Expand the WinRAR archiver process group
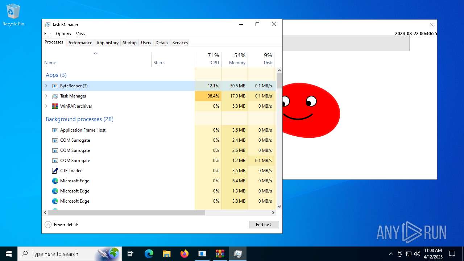Screen dimensions: 464x261 click(46, 106)
